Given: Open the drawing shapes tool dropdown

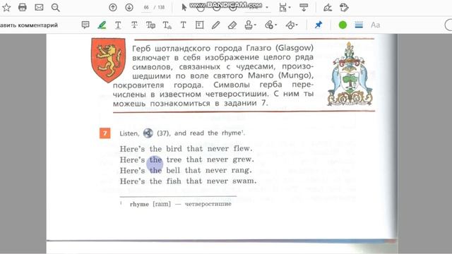Looking at the screenshot, I should click(x=292, y=25).
